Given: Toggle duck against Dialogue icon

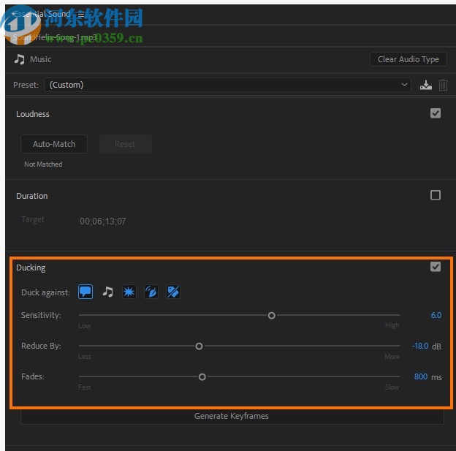Looking at the screenshot, I should [x=85, y=292].
